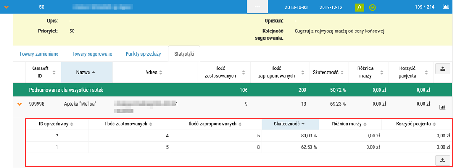Go to Punkty sprzedaży tab

click(143, 54)
